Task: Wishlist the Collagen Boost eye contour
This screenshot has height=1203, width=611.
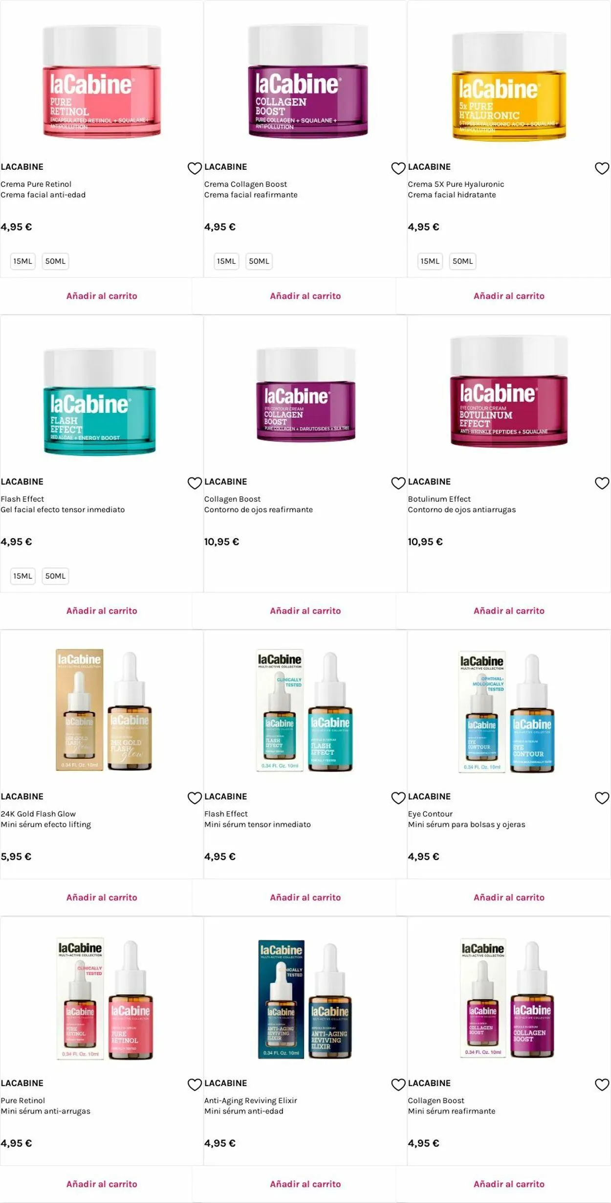Action: [x=398, y=483]
